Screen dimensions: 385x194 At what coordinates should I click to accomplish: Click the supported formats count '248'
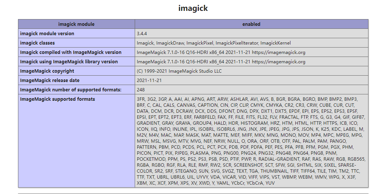141,90
